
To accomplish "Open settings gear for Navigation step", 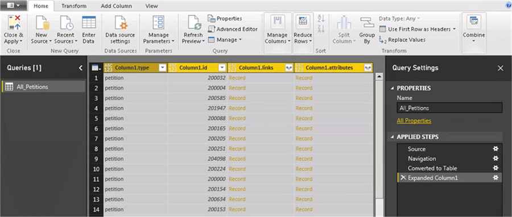I will click(496, 158).
